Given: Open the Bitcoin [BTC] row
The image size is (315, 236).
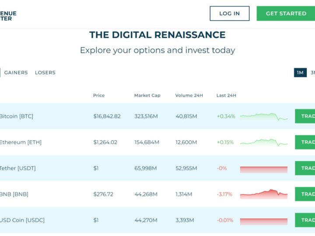Looking at the screenshot, I should point(17,116).
